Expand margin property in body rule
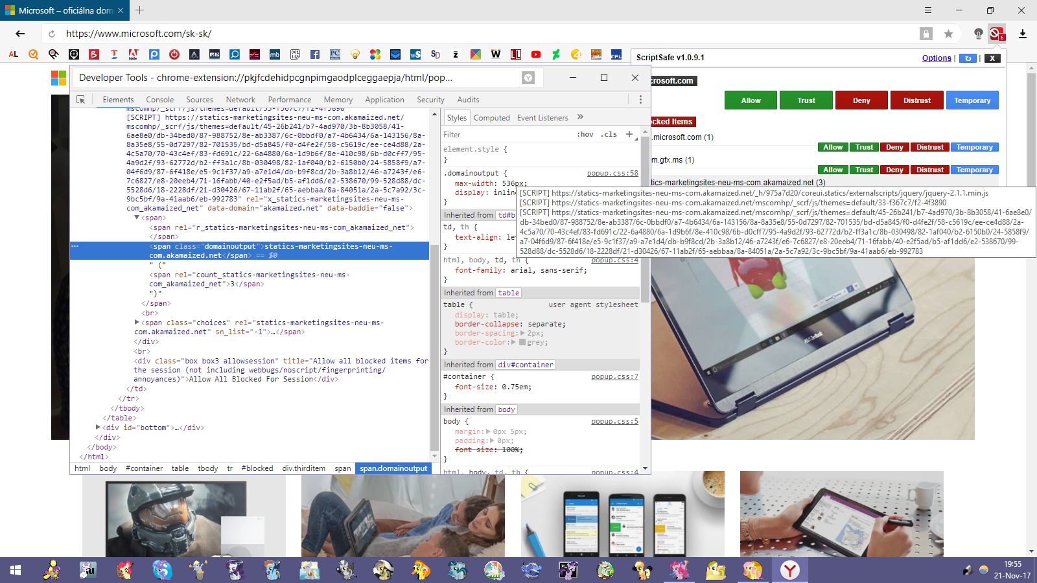This screenshot has height=583, width=1037. point(487,431)
